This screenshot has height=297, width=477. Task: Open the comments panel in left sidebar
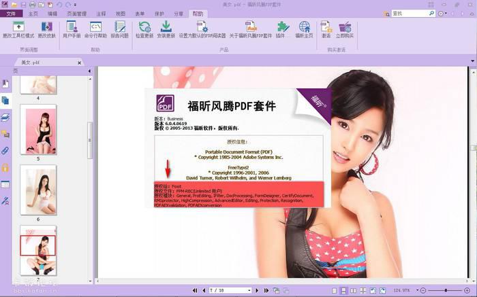click(5, 134)
